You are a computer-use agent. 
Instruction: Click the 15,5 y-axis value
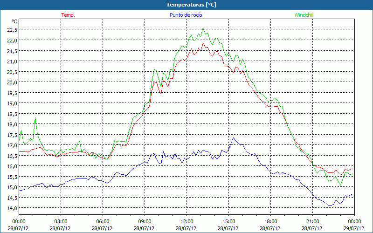click(x=13, y=177)
